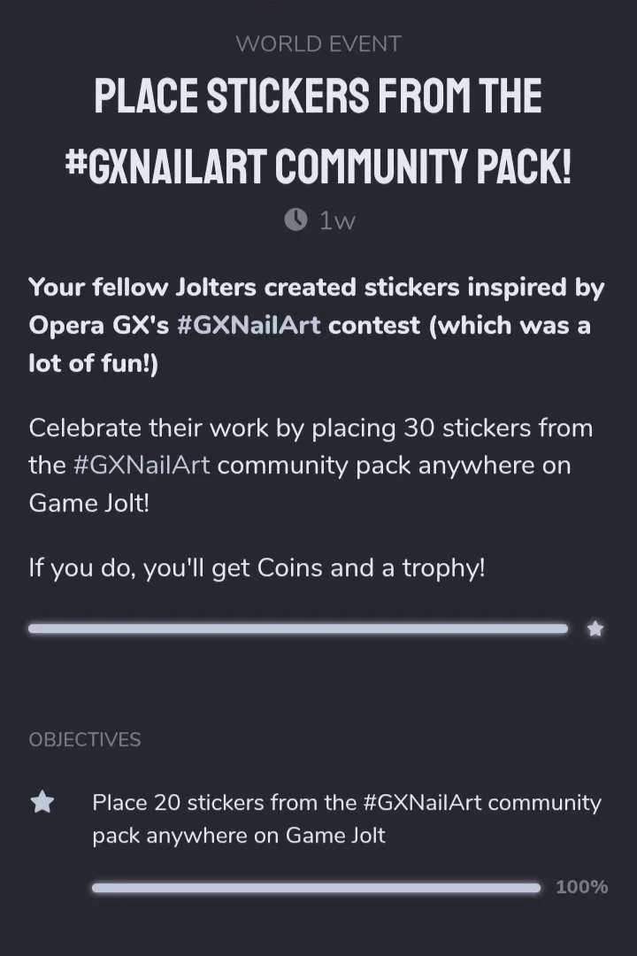Tap the 100% completion label
This screenshot has width=637, height=956.
581,887
